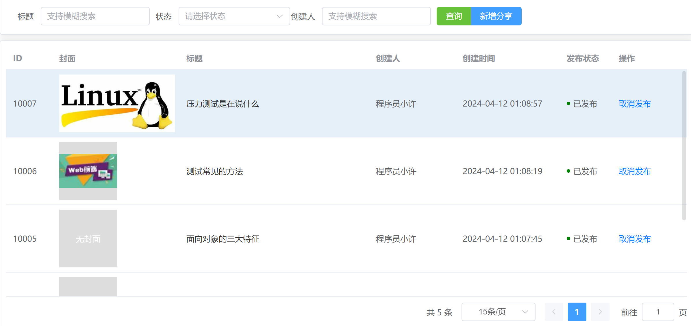Click the status dropdown chevron arrow

point(279,16)
